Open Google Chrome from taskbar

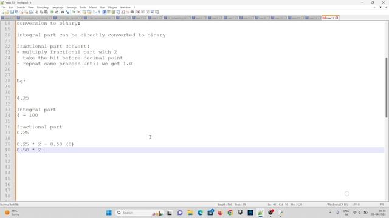click(x=230, y=213)
